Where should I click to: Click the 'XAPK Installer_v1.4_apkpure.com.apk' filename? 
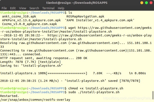pyautogui.click(x=100, y=20)
